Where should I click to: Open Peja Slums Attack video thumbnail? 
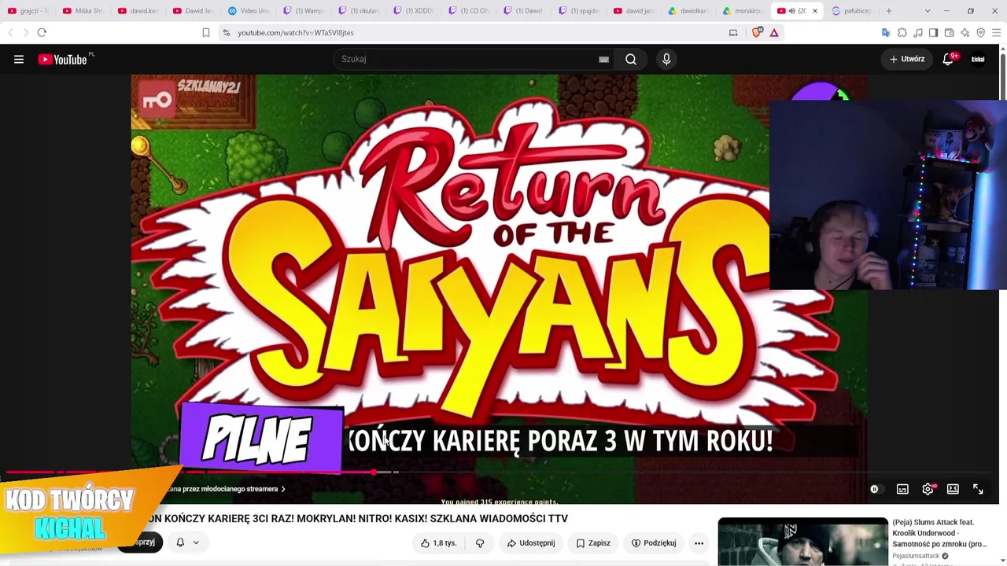[x=802, y=542]
